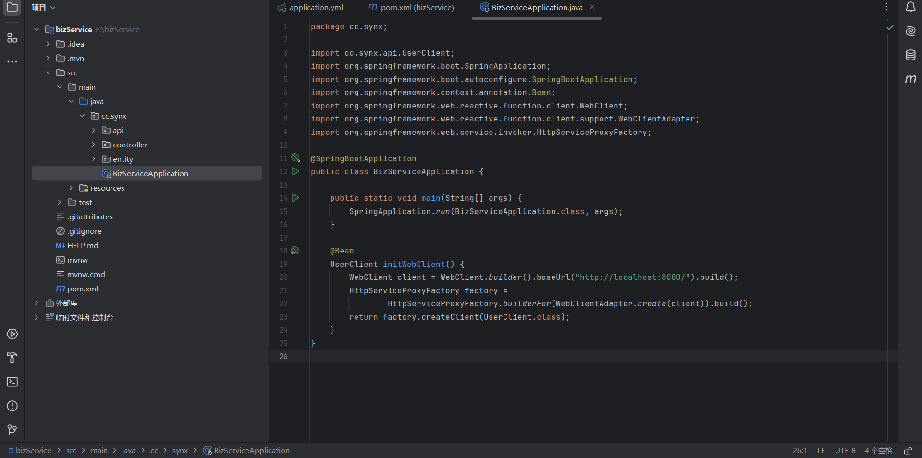
Task: Open the Git version control tool window
Action: pos(12,430)
